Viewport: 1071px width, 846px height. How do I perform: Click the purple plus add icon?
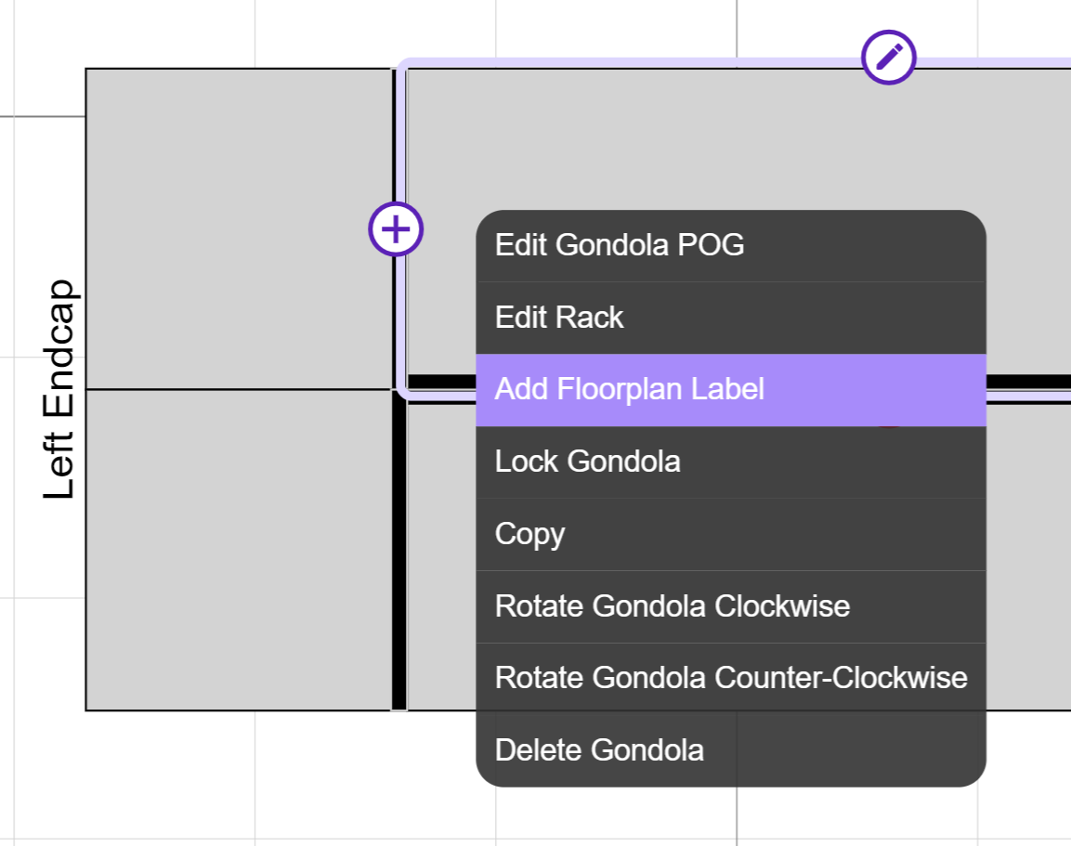pos(396,228)
